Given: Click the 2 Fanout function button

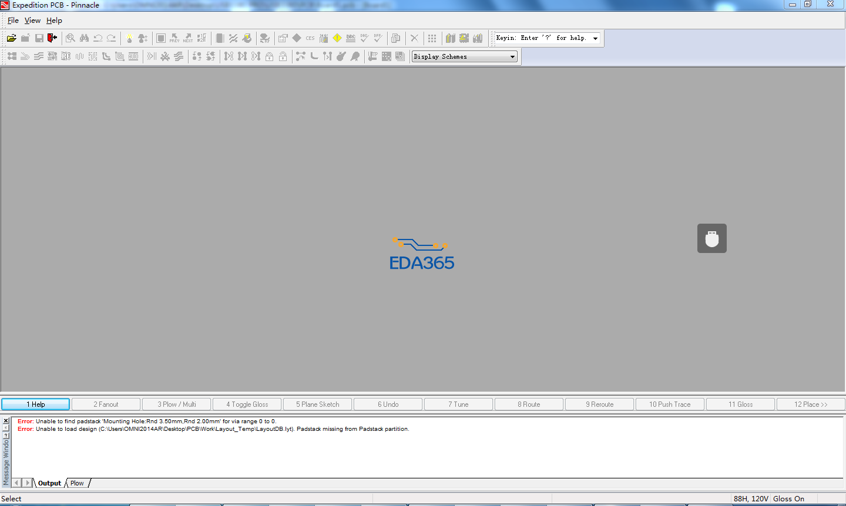Looking at the screenshot, I should (x=106, y=404).
